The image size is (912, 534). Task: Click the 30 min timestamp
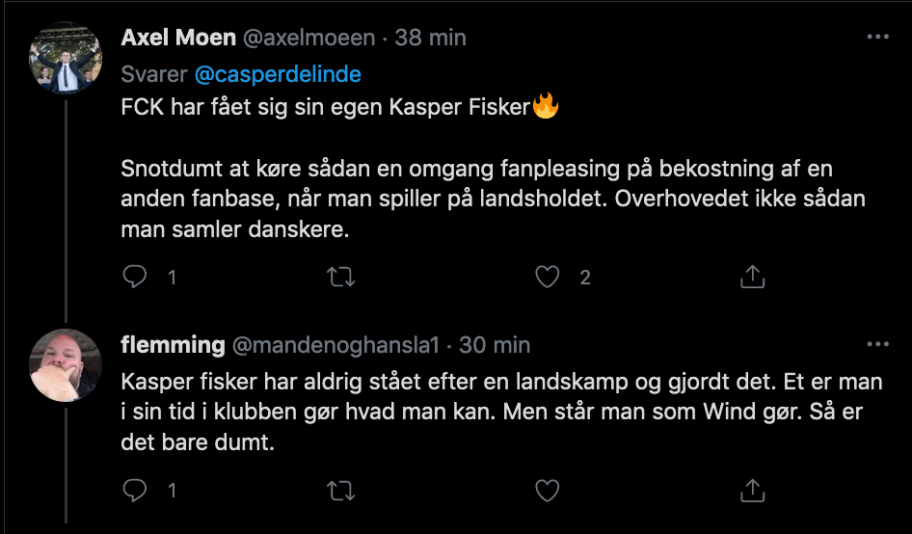(495, 345)
